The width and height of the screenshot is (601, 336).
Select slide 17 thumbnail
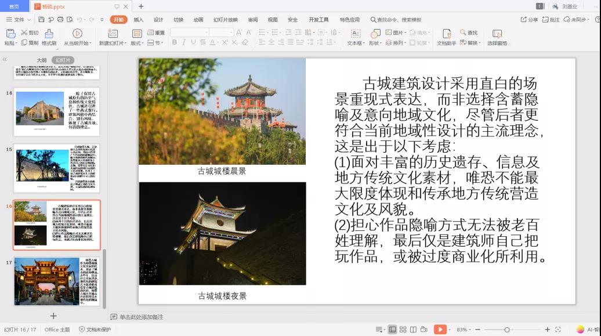coord(56,282)
